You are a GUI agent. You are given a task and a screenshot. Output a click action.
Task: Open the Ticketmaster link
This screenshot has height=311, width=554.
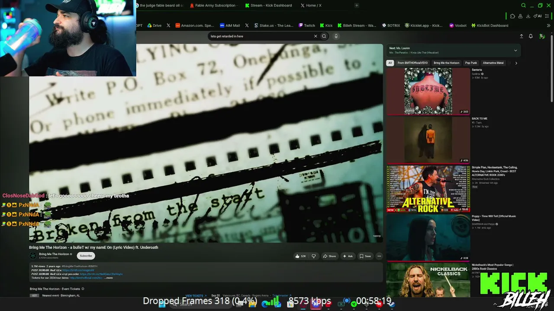point(282,296)
